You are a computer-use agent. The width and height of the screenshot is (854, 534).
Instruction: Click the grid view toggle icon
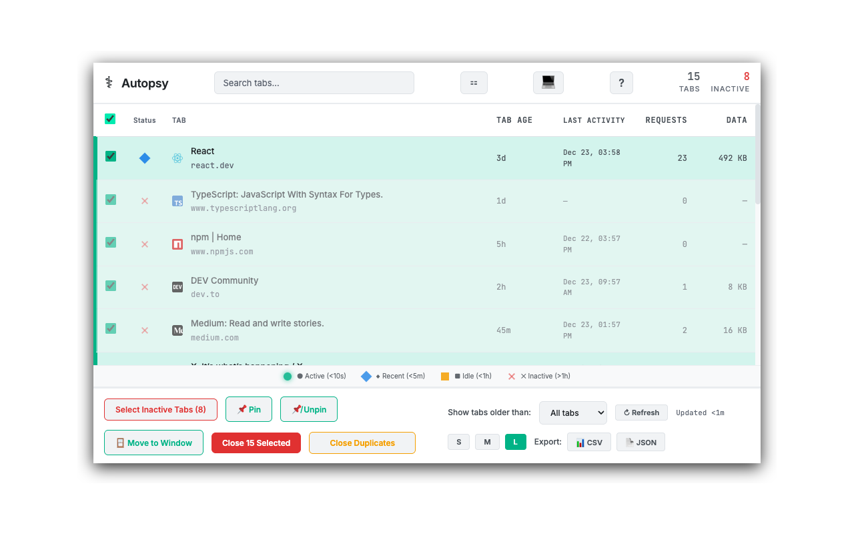[474, 82]
